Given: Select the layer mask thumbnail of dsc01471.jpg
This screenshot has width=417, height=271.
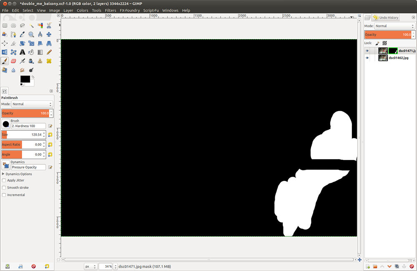Looking at the screenshot, I should tap(393, 51).
